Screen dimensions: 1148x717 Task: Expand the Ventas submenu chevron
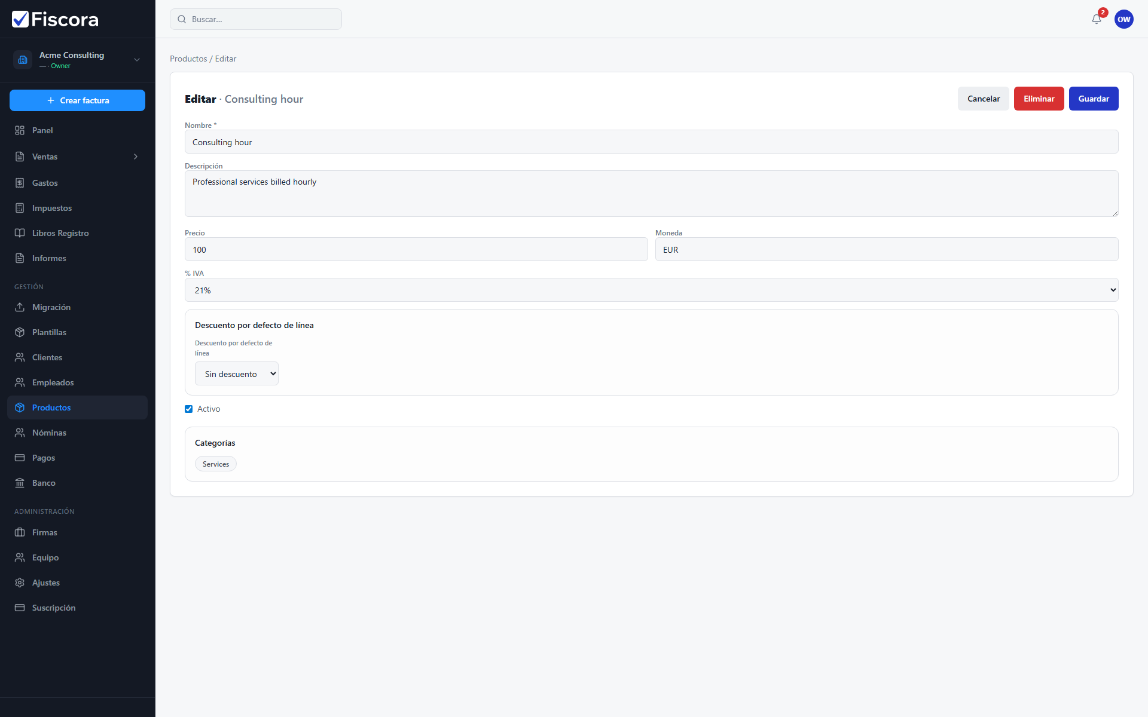coord(136,157)
